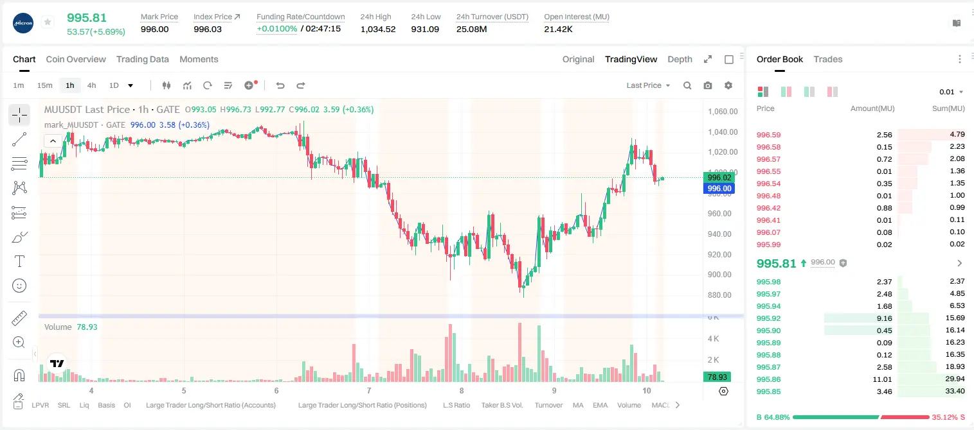
Task: Open chart settings gear icon
Action: (x=728, y=85)
